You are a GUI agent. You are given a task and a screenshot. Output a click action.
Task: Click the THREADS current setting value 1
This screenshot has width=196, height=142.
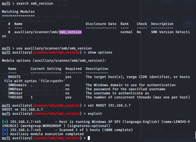pyautogui.click(x=32, y=97)
